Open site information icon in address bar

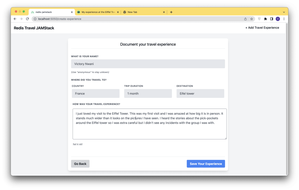pos(35,19)
